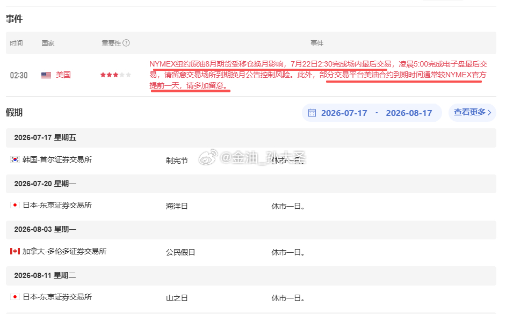Image resolution: width=506 pixels, height=314 pixels.
Task: Click 日本-东京证券交易所 in the 山之日 row
Action: point(57,297)
